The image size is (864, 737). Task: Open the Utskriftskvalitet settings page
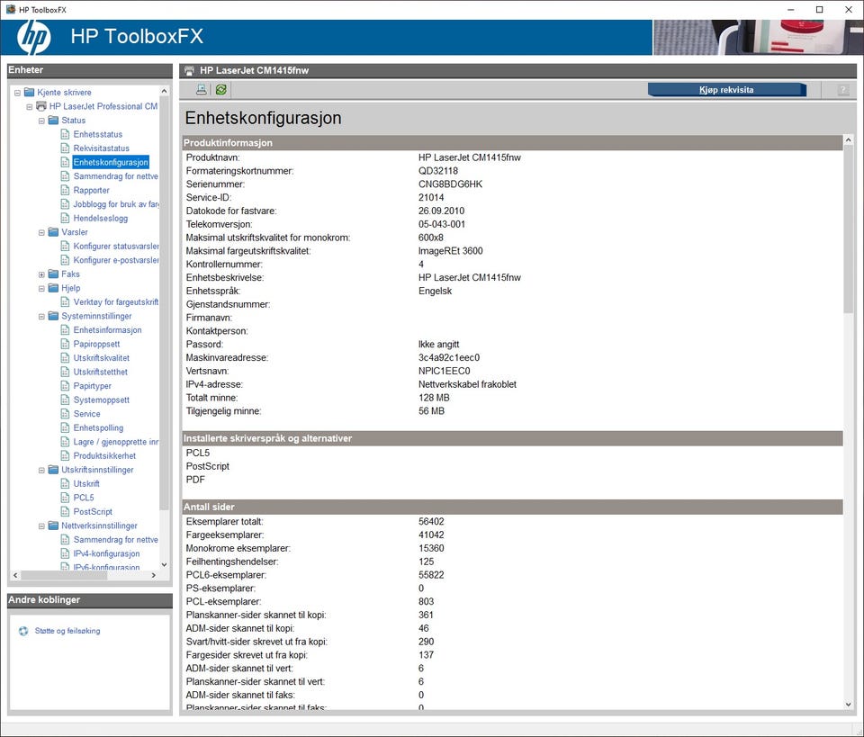click(x=102, y=357)
